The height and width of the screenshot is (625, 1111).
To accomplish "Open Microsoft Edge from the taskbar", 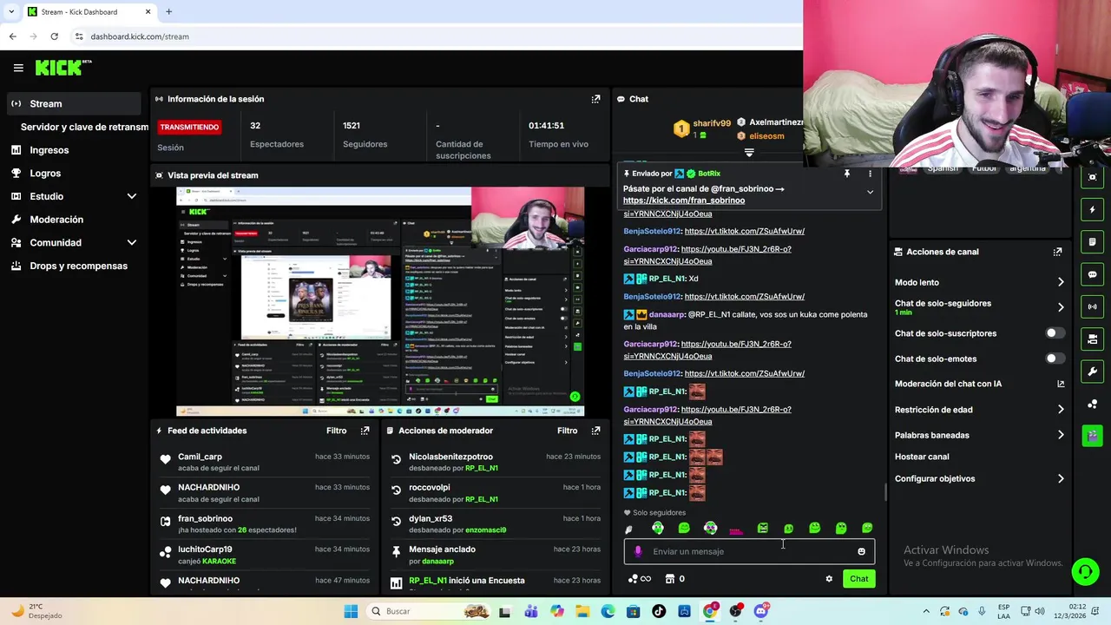I will pyautogui.click(x=608, y=611).
